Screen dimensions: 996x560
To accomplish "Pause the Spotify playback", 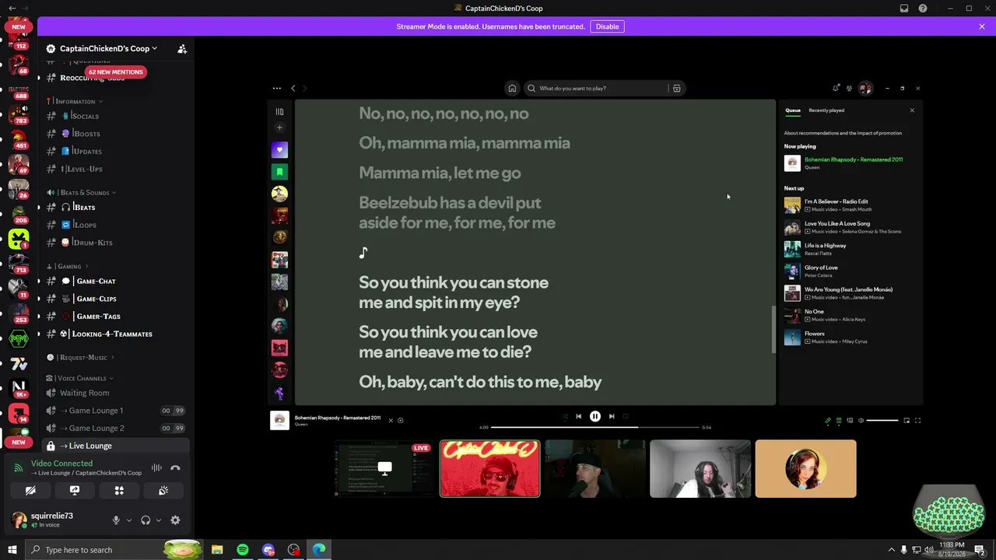I will coord(595,416).
